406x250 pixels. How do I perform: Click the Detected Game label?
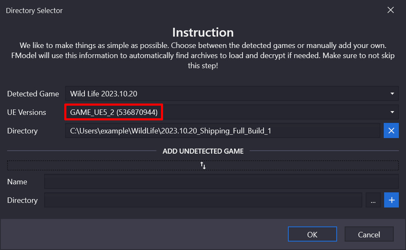pos(33,94)
